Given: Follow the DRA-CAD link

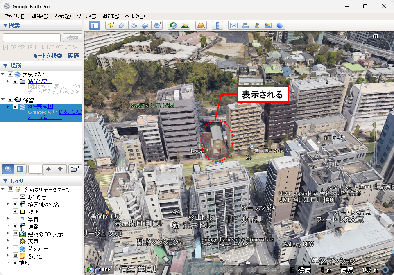Looking at the screenshot, I should pyautogui.click(x=70, y=112).
